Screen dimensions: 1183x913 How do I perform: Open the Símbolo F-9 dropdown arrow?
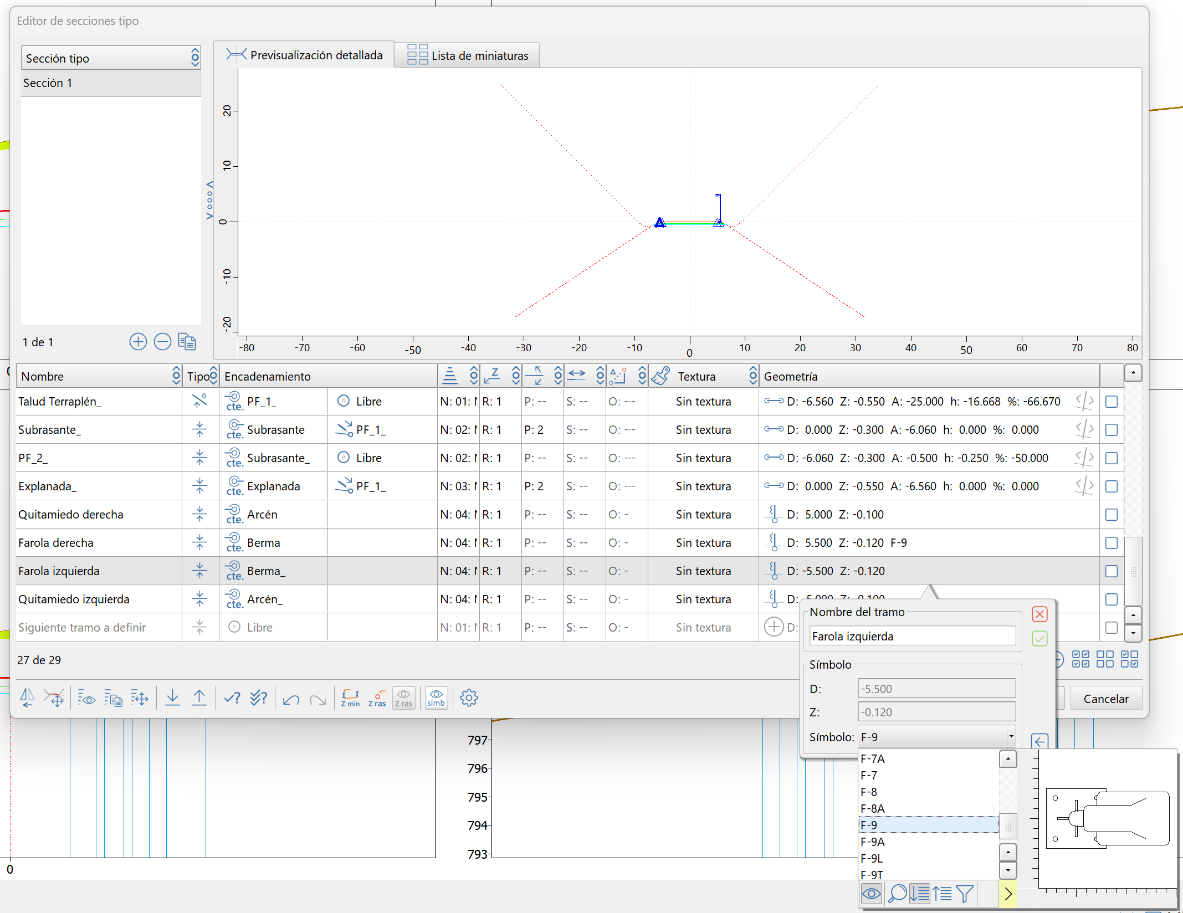click(x=1011, y=737)
